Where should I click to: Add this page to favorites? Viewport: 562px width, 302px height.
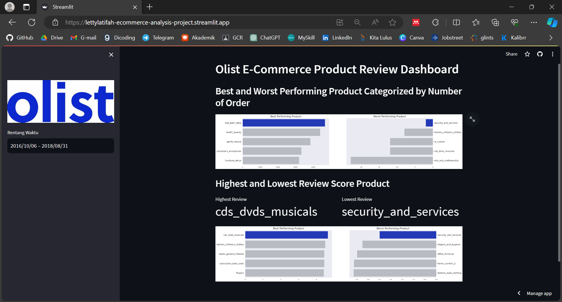(x=393, y=22)
